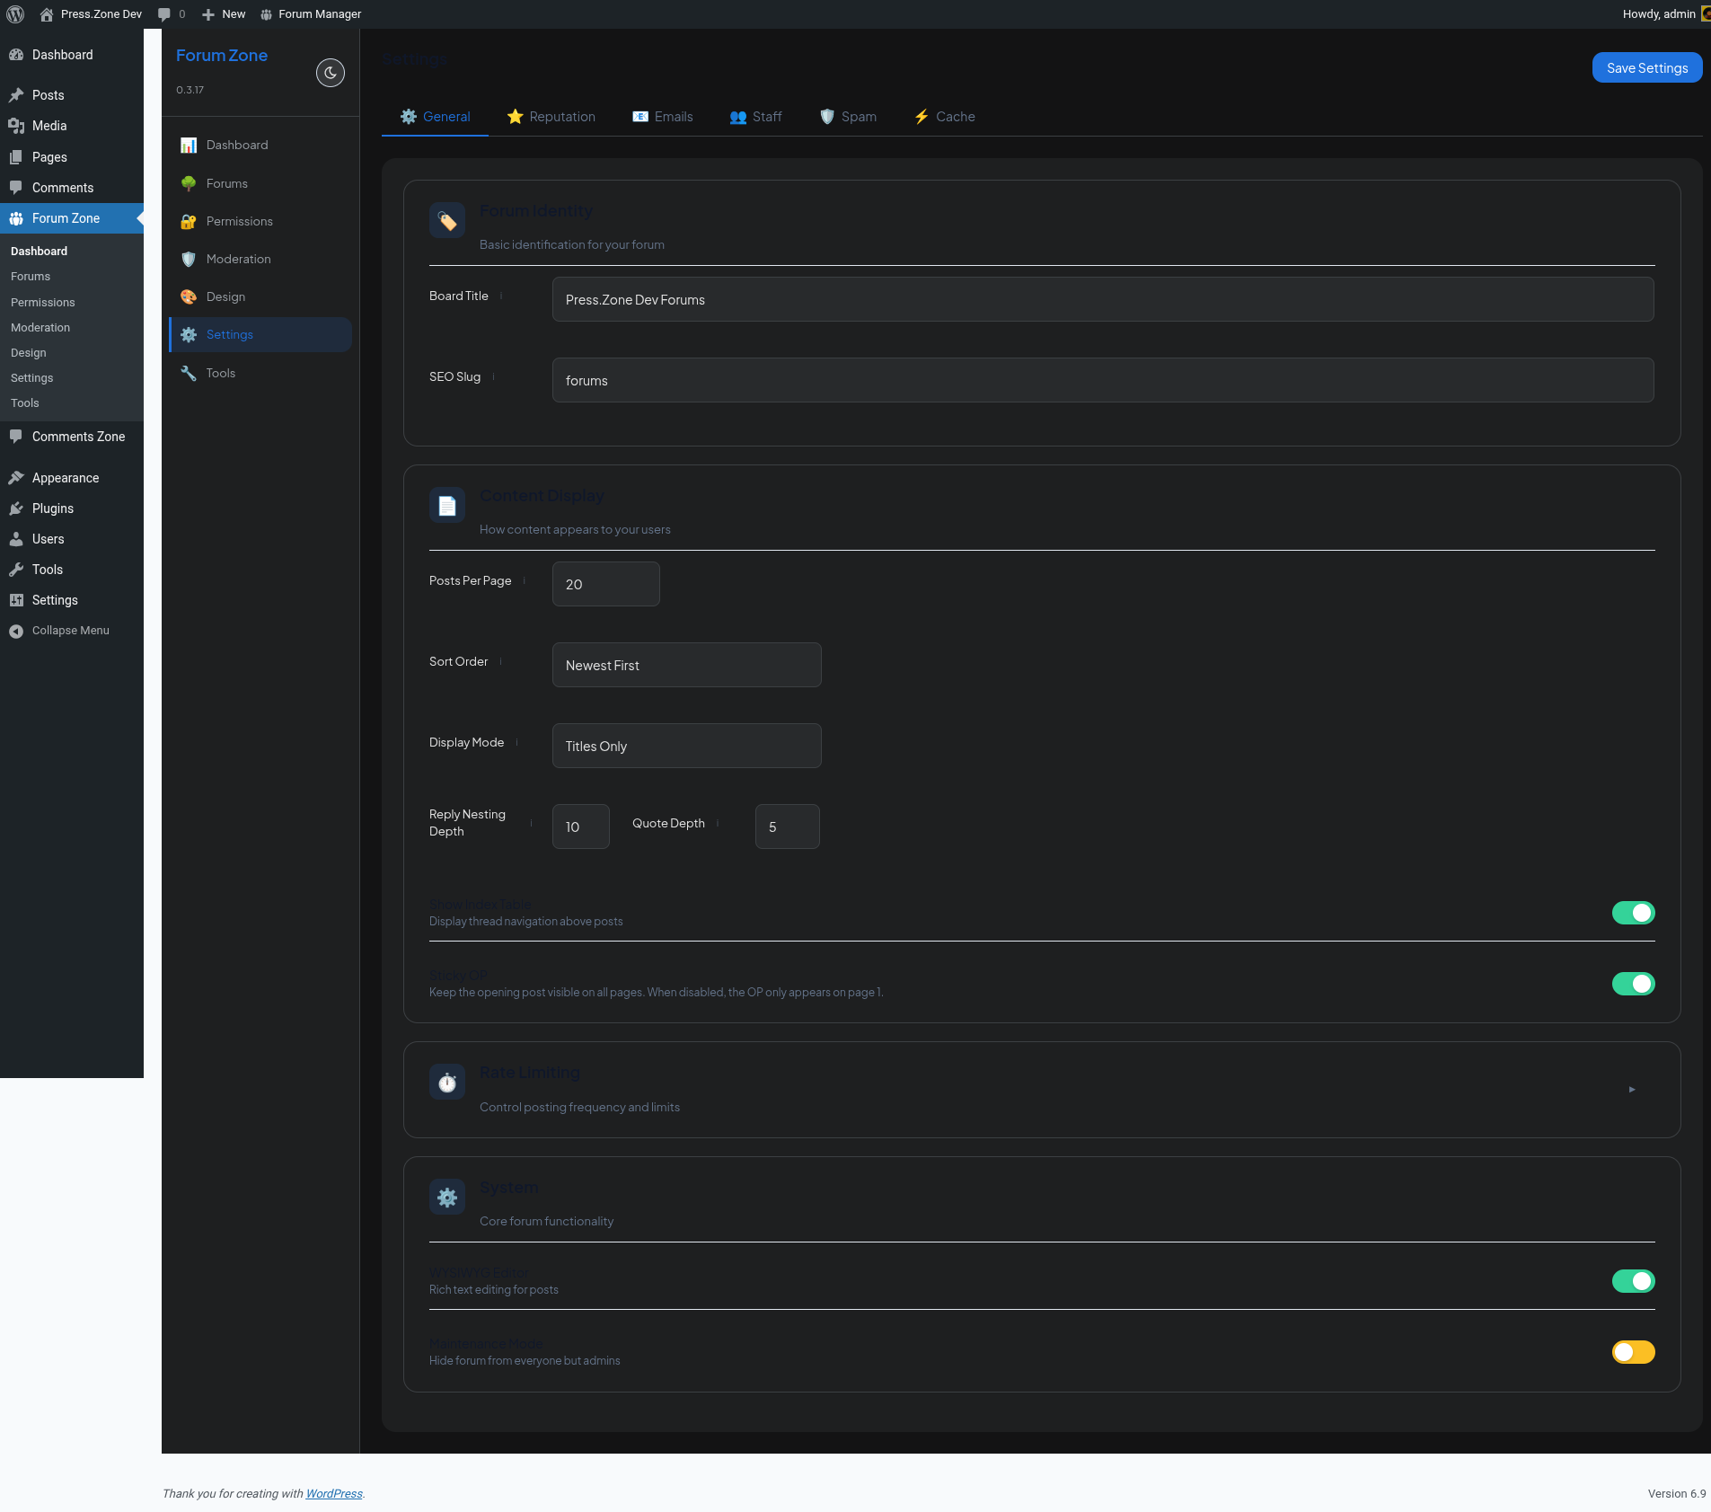Click the Rate Limiting stopwatch icon
The image size is (1711, 1512).
pos(447,1082)
